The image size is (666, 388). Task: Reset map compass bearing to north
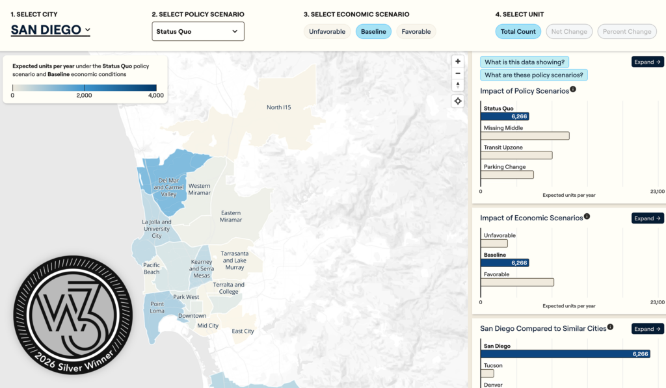pyautogui.click(x=457, y=85)
